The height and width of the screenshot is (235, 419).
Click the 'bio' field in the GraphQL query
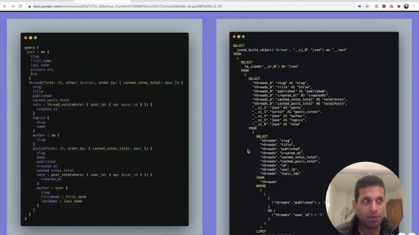33,74
